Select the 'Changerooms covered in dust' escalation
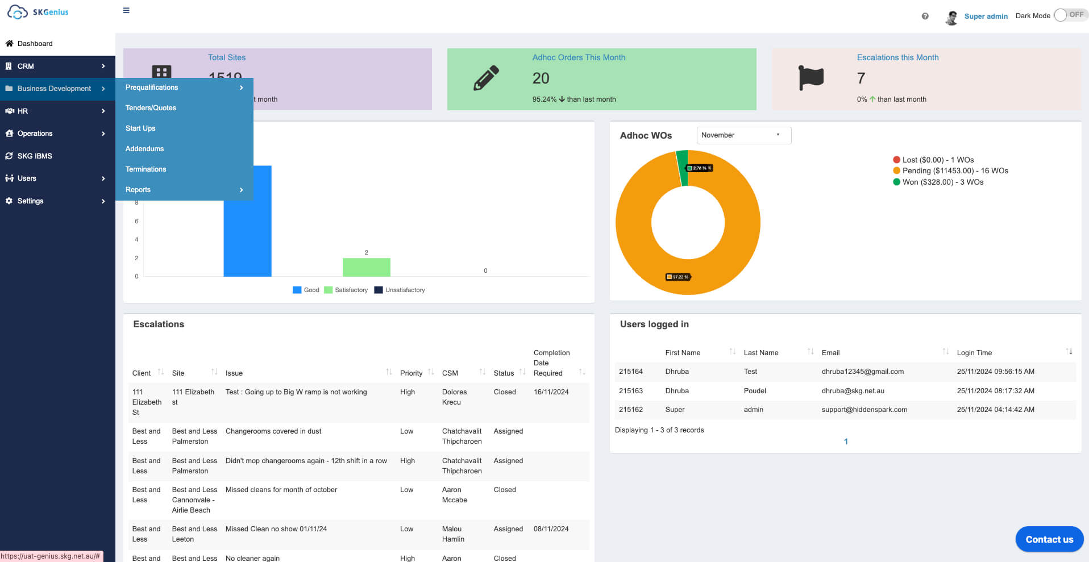1089x562 pixels. click(x=359, y=436)
